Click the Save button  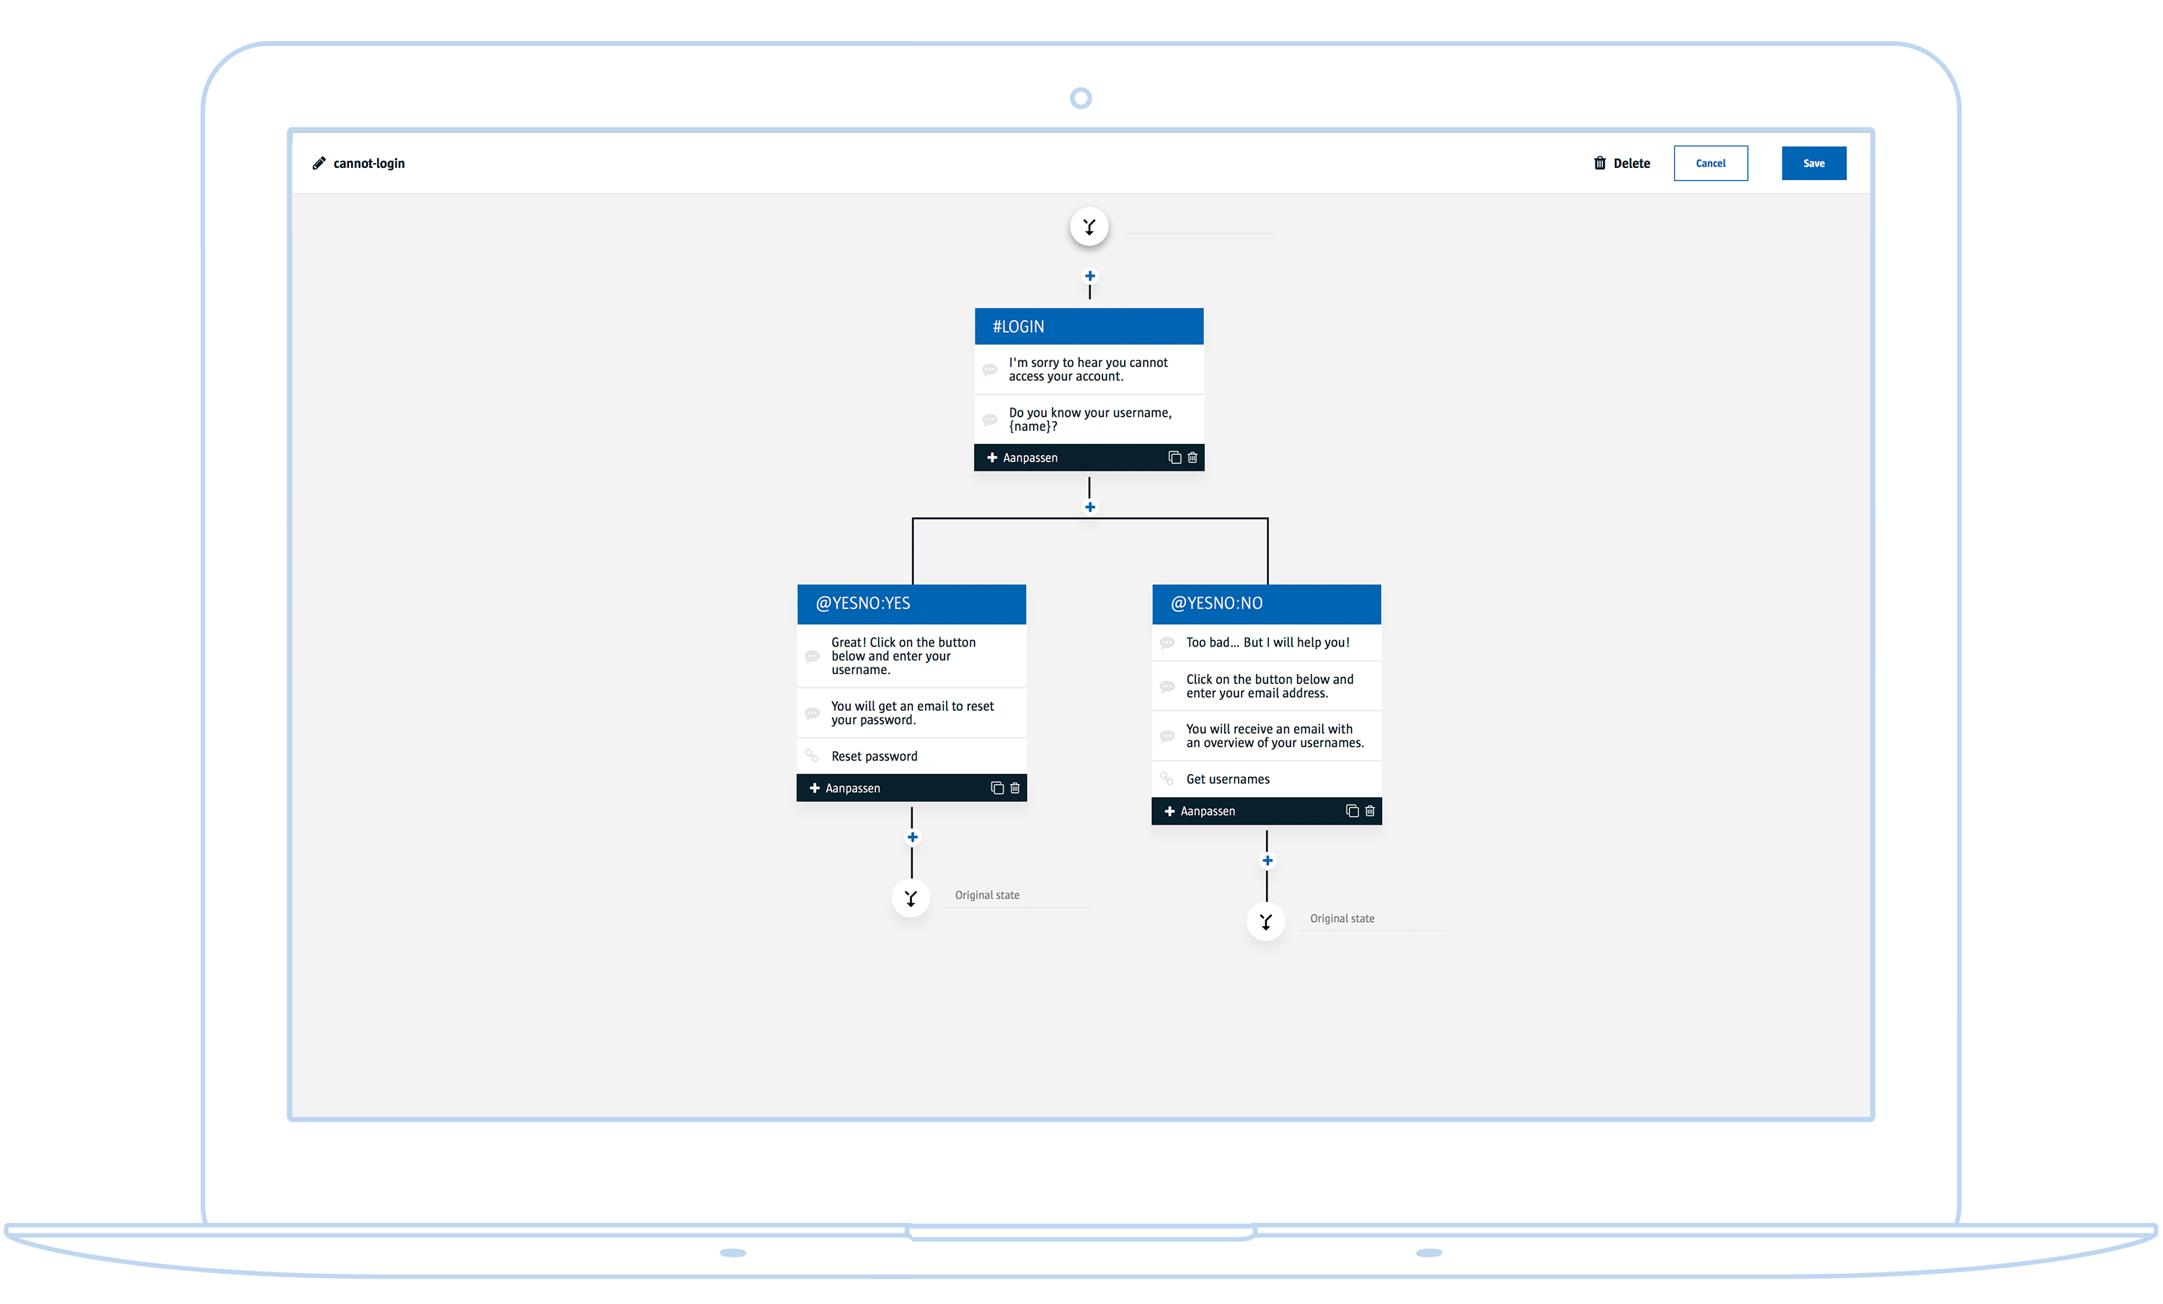1813,163
